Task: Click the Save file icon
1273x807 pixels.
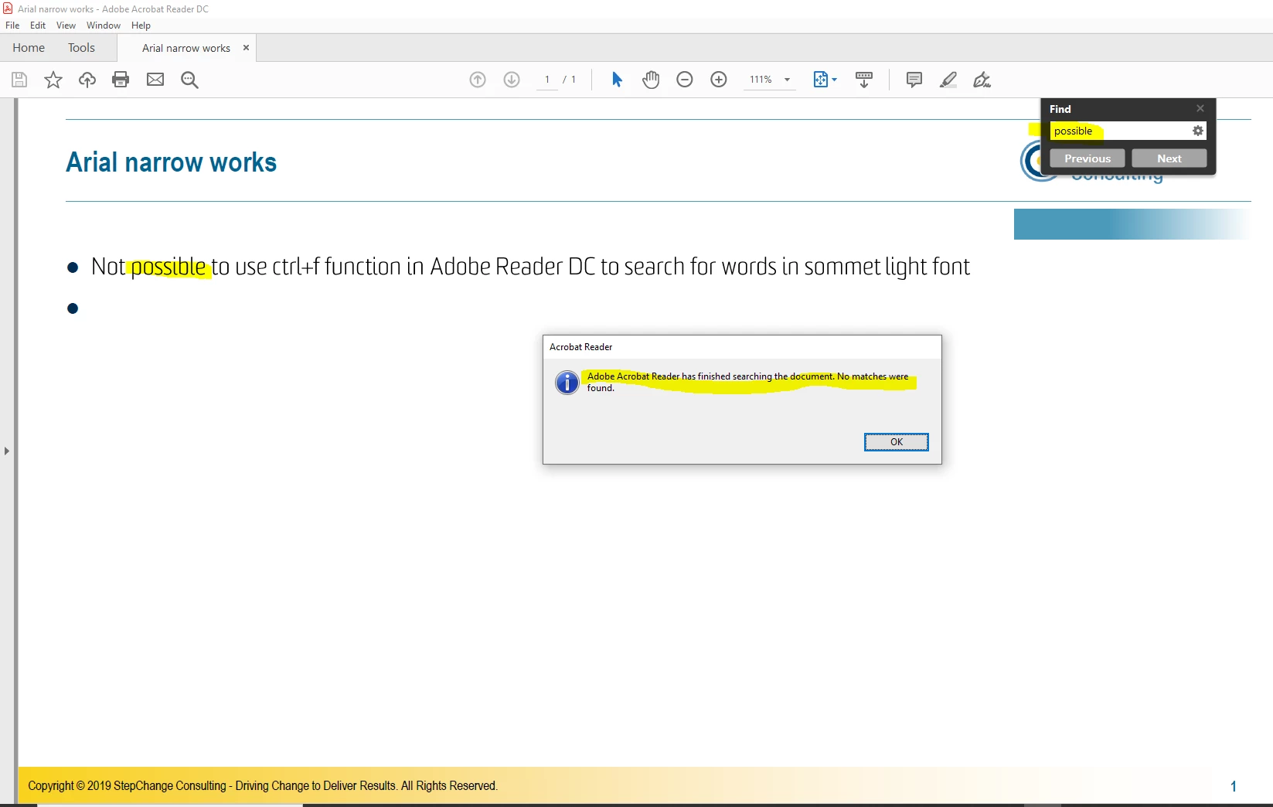Action: click(19, 80)
